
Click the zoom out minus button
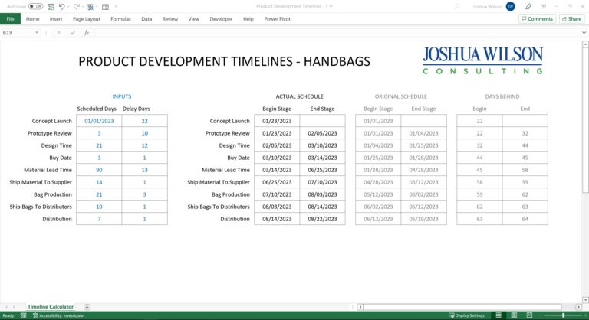click(541, 315)
